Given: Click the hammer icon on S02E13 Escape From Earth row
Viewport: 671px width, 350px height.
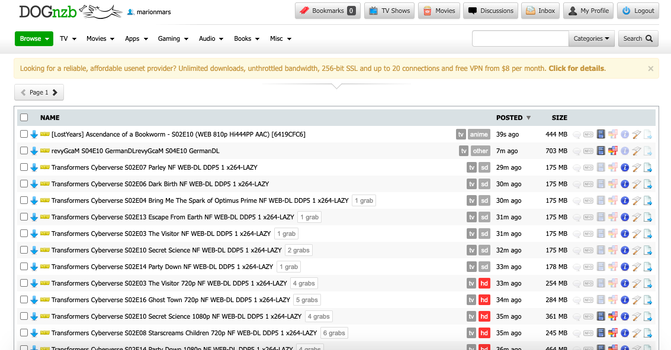Looking at the screenshot, I should click(x=637, y=217).
